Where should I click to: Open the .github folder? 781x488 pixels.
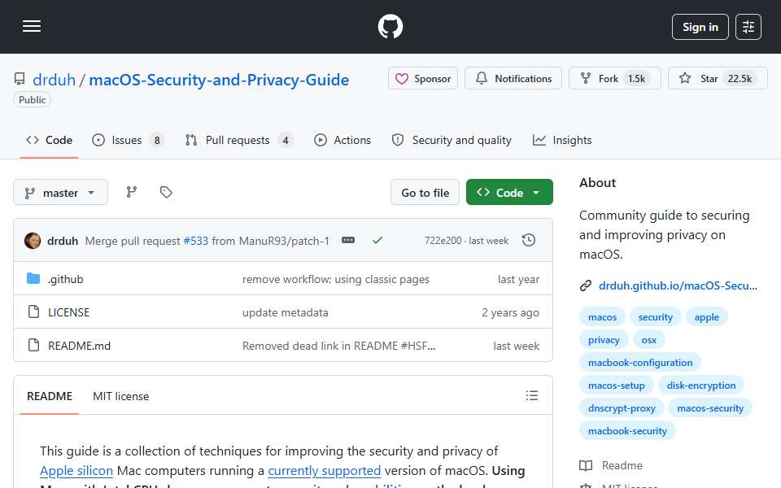tap(65, 279)
